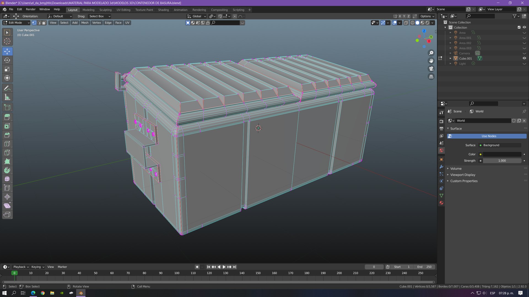Select the Select Box tool in the toolbar
This screenshot has height=297, width=529.
(7, 33)
